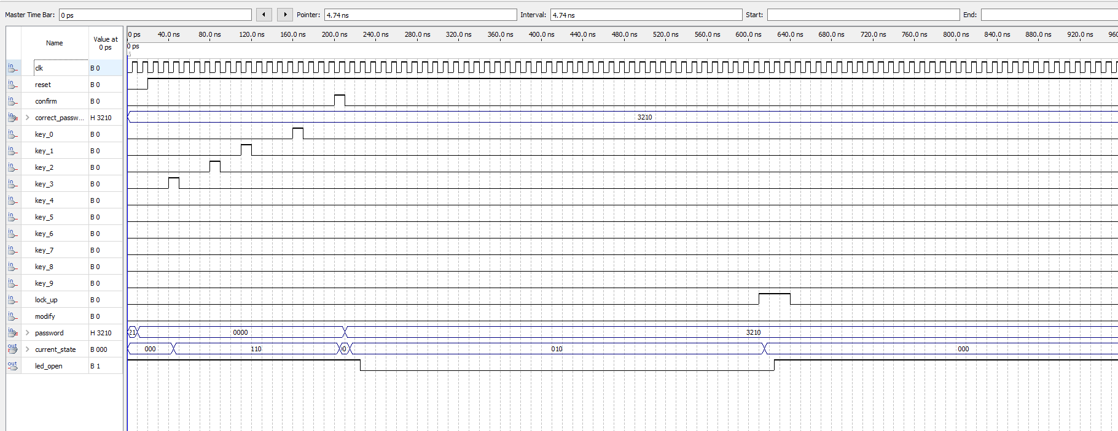Select the key_5 signal name

click(x=44, y=217)
